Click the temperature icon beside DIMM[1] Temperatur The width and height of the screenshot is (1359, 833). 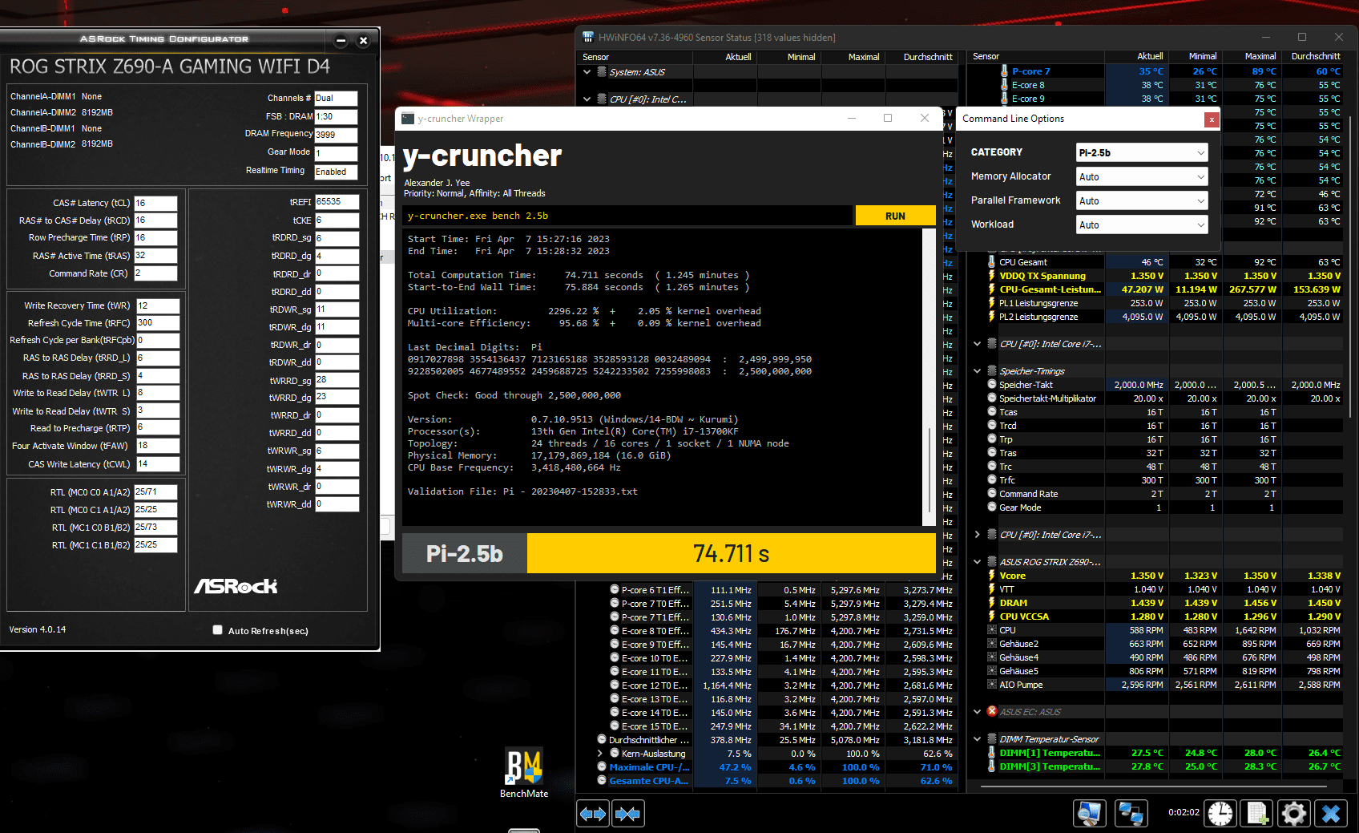(992, 753)
